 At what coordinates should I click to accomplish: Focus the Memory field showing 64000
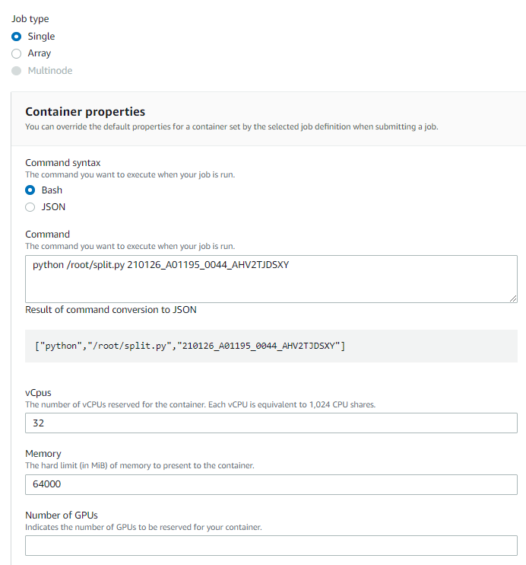pos(271,484)
